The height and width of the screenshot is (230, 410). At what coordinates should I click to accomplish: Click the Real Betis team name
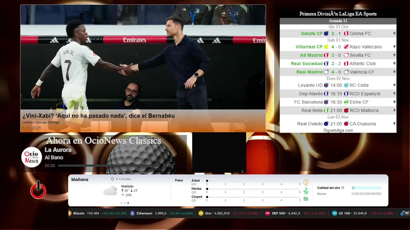(312, 111)
